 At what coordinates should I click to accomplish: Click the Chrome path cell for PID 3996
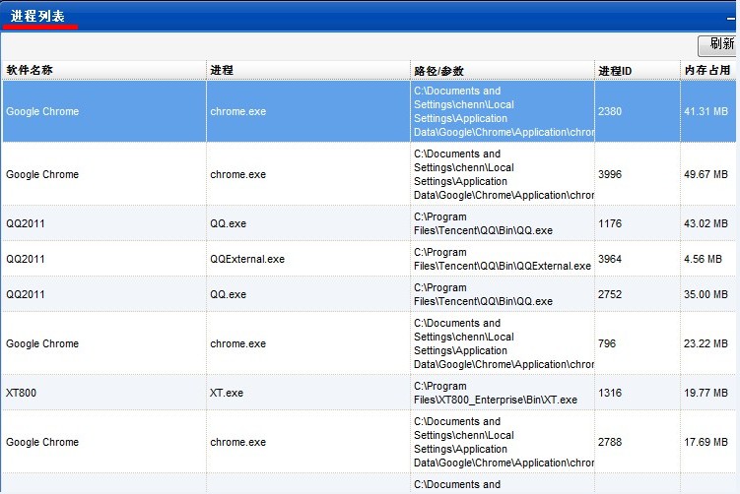[503, 174]
